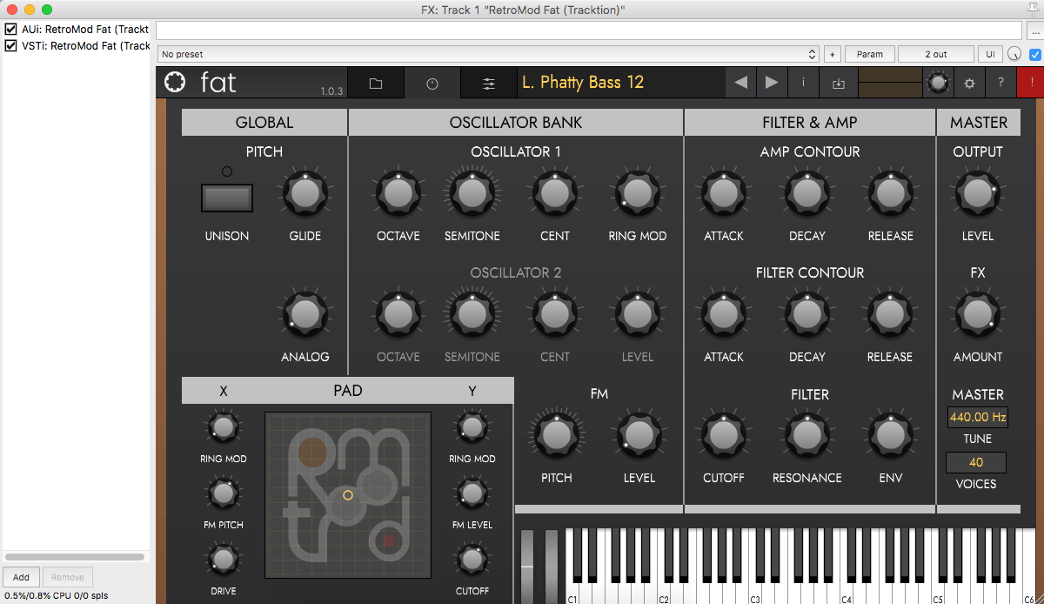Open help via the question mark icon
This screenshot has width=1044, height=604.
coord(1000,84)
